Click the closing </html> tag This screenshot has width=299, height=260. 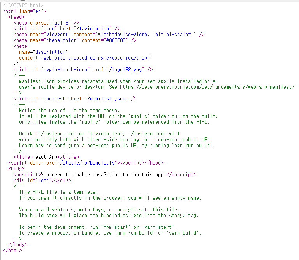[x=12, y=251]
